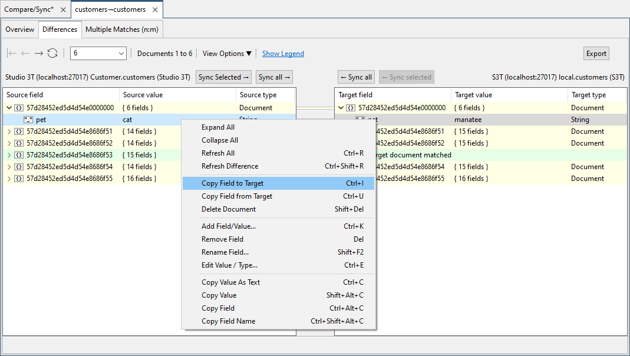Choose Copy Field to Target
This screenshot has width=630, height=356.
tap(278, 183)
